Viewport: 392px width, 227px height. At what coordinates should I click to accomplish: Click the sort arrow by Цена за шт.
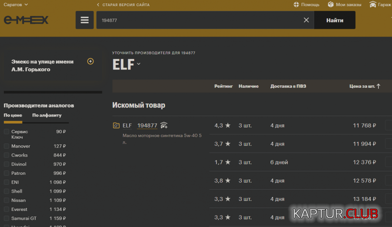click(x=378, y=86)
